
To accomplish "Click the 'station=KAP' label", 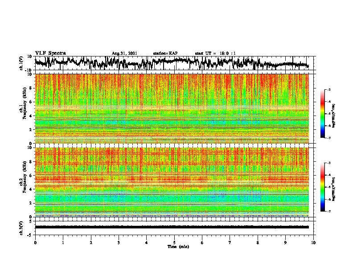I will pyautogui.click(x=165, y=53).
